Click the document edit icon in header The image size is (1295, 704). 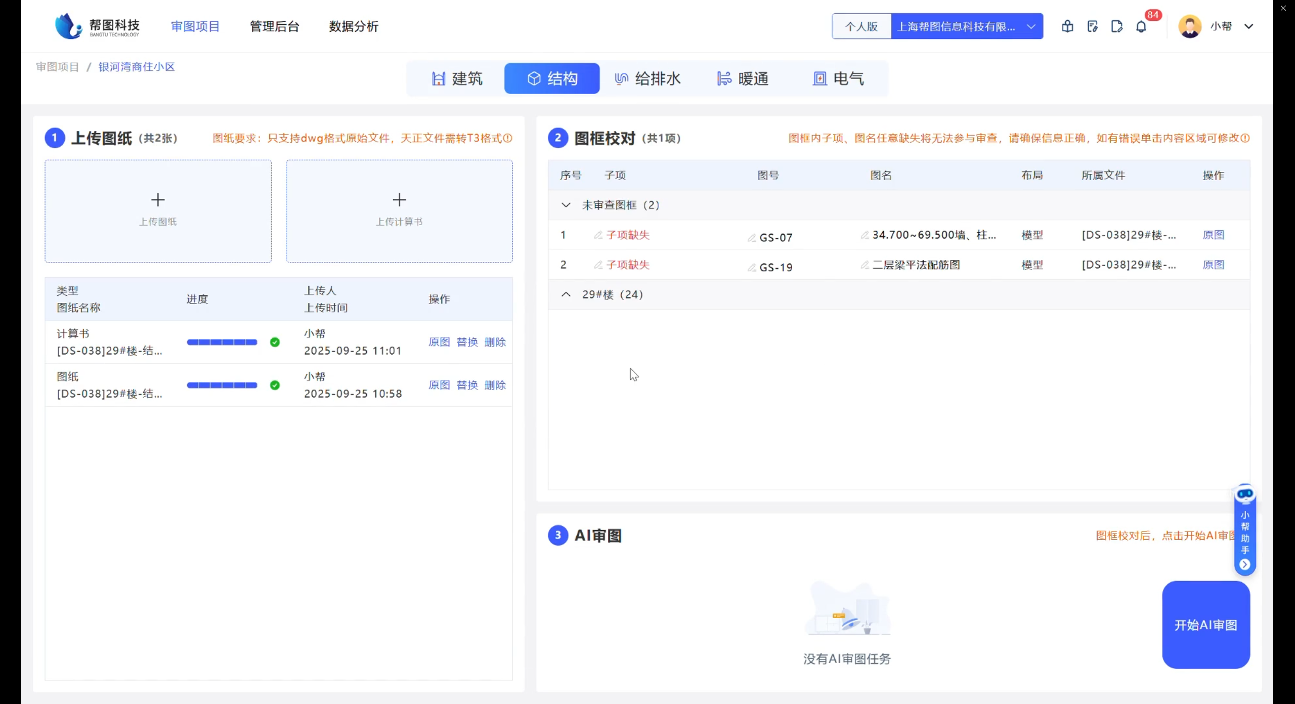[x=1092, y=26]
